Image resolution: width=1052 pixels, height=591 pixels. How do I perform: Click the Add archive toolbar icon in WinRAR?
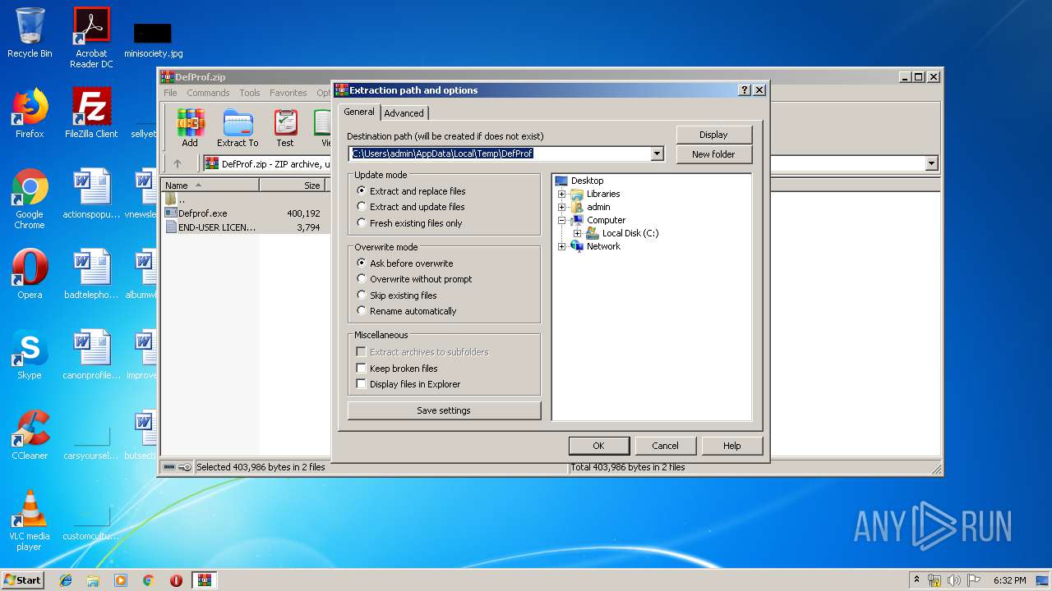190,127
